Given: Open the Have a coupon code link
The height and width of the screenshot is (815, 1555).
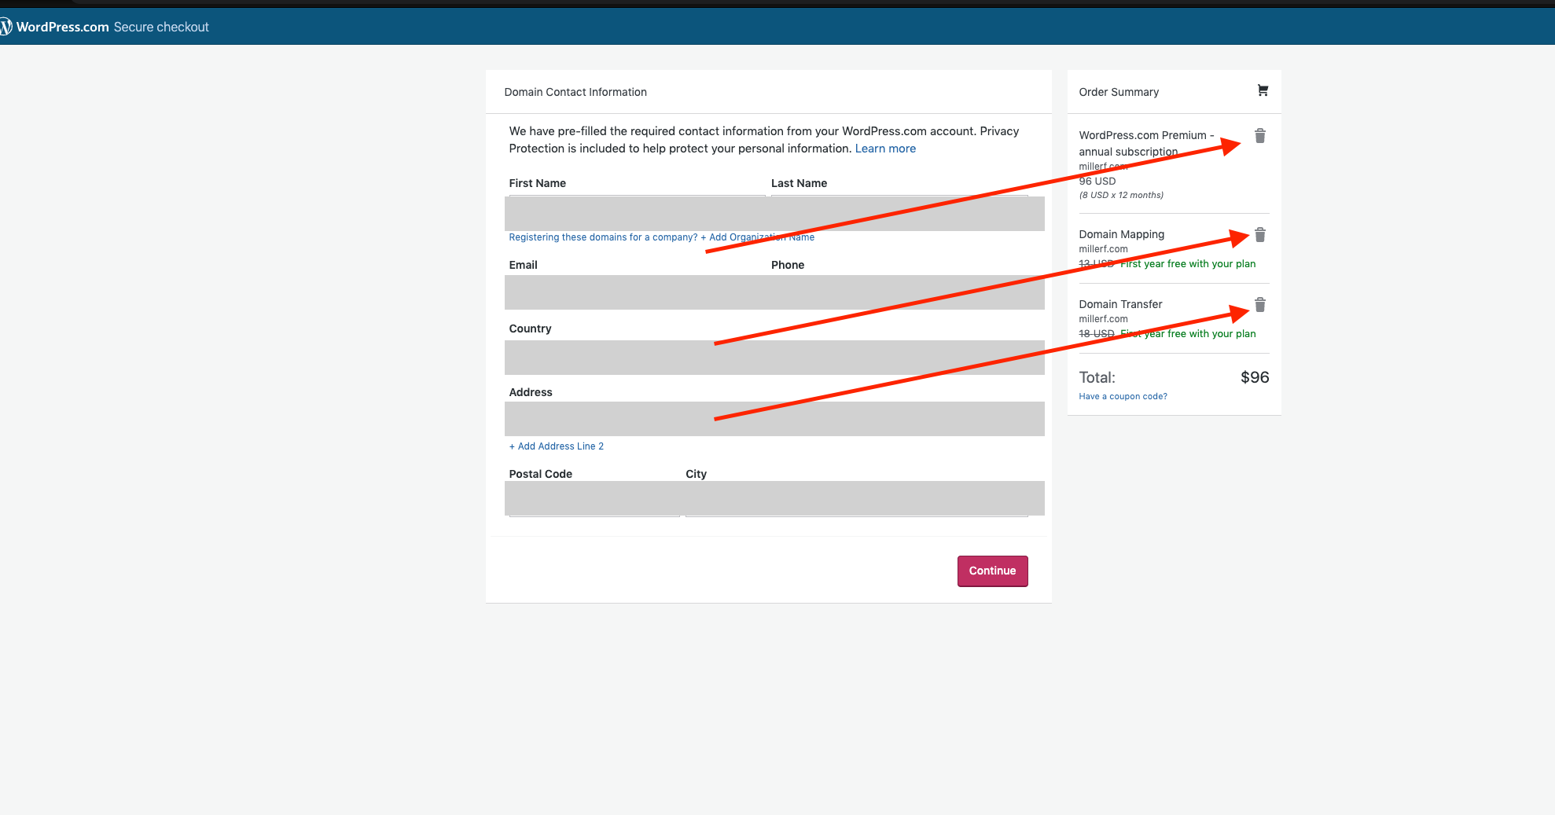Looking at the screenshot, I should (x=1123, y=396).
